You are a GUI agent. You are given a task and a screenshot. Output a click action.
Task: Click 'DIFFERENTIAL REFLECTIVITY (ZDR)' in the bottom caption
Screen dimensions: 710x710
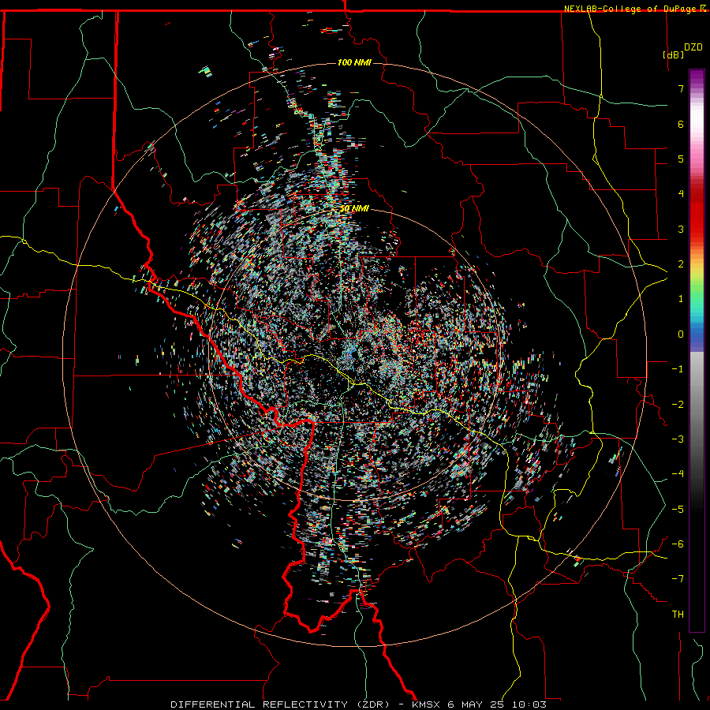(x=280, y=704)
